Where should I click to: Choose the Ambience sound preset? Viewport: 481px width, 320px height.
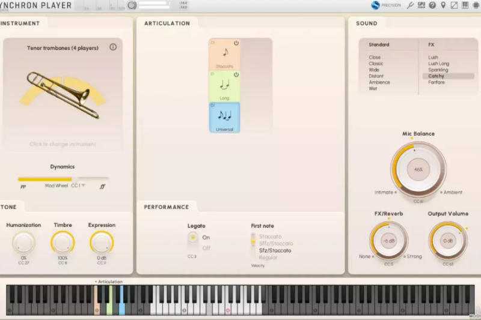click(379, 82)
